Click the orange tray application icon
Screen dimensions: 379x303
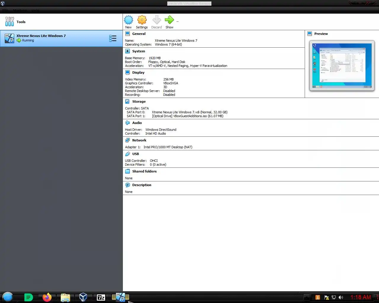(x=318, y=297)
